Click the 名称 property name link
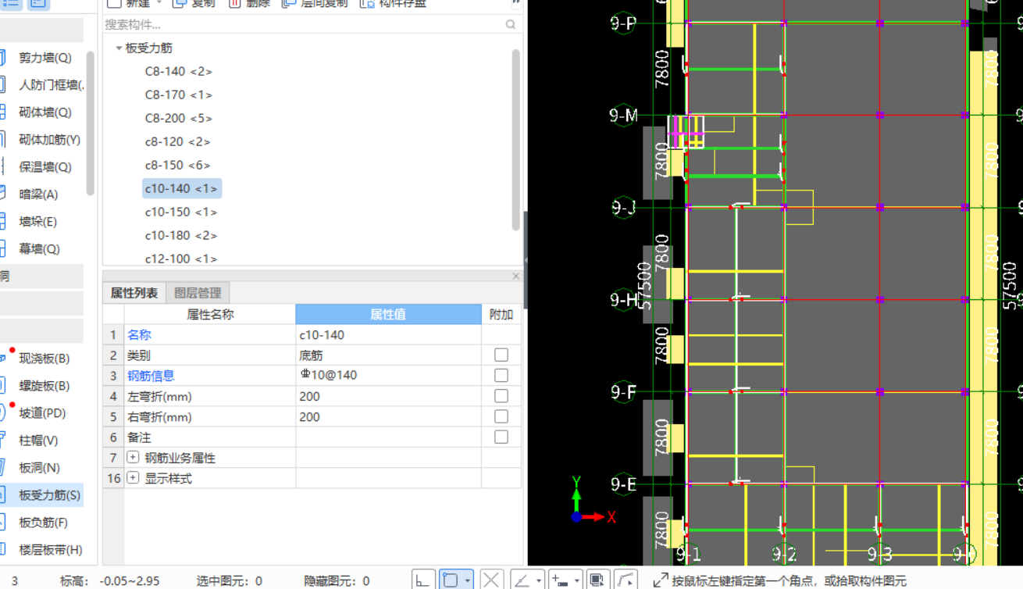This screenshot has width=1023, height=589. (139, 335)
